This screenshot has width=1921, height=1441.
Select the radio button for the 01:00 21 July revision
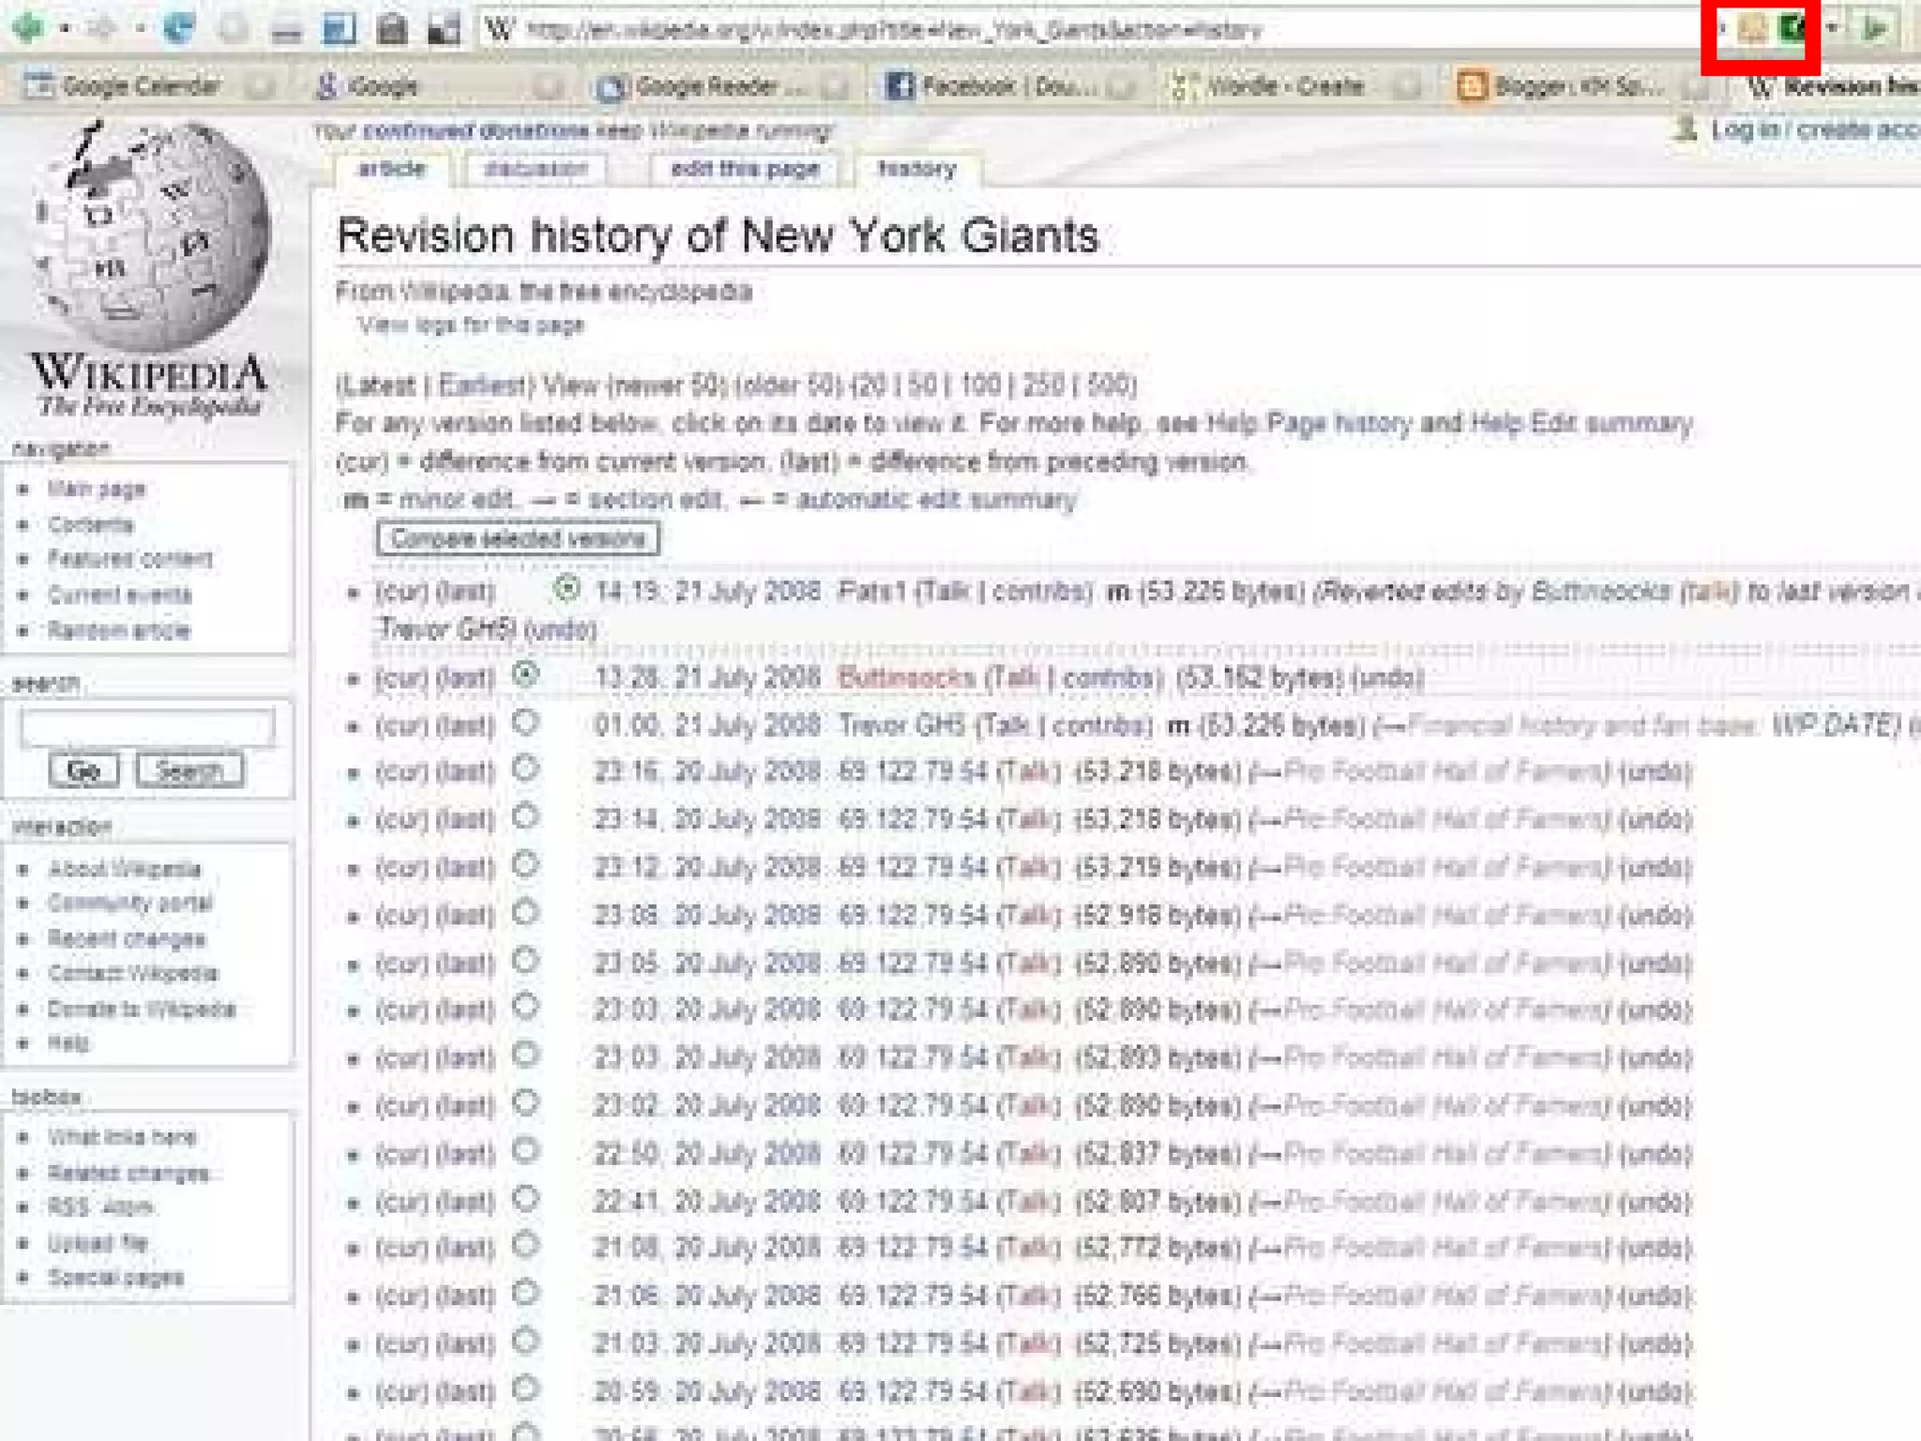click(x=526, y=722)
